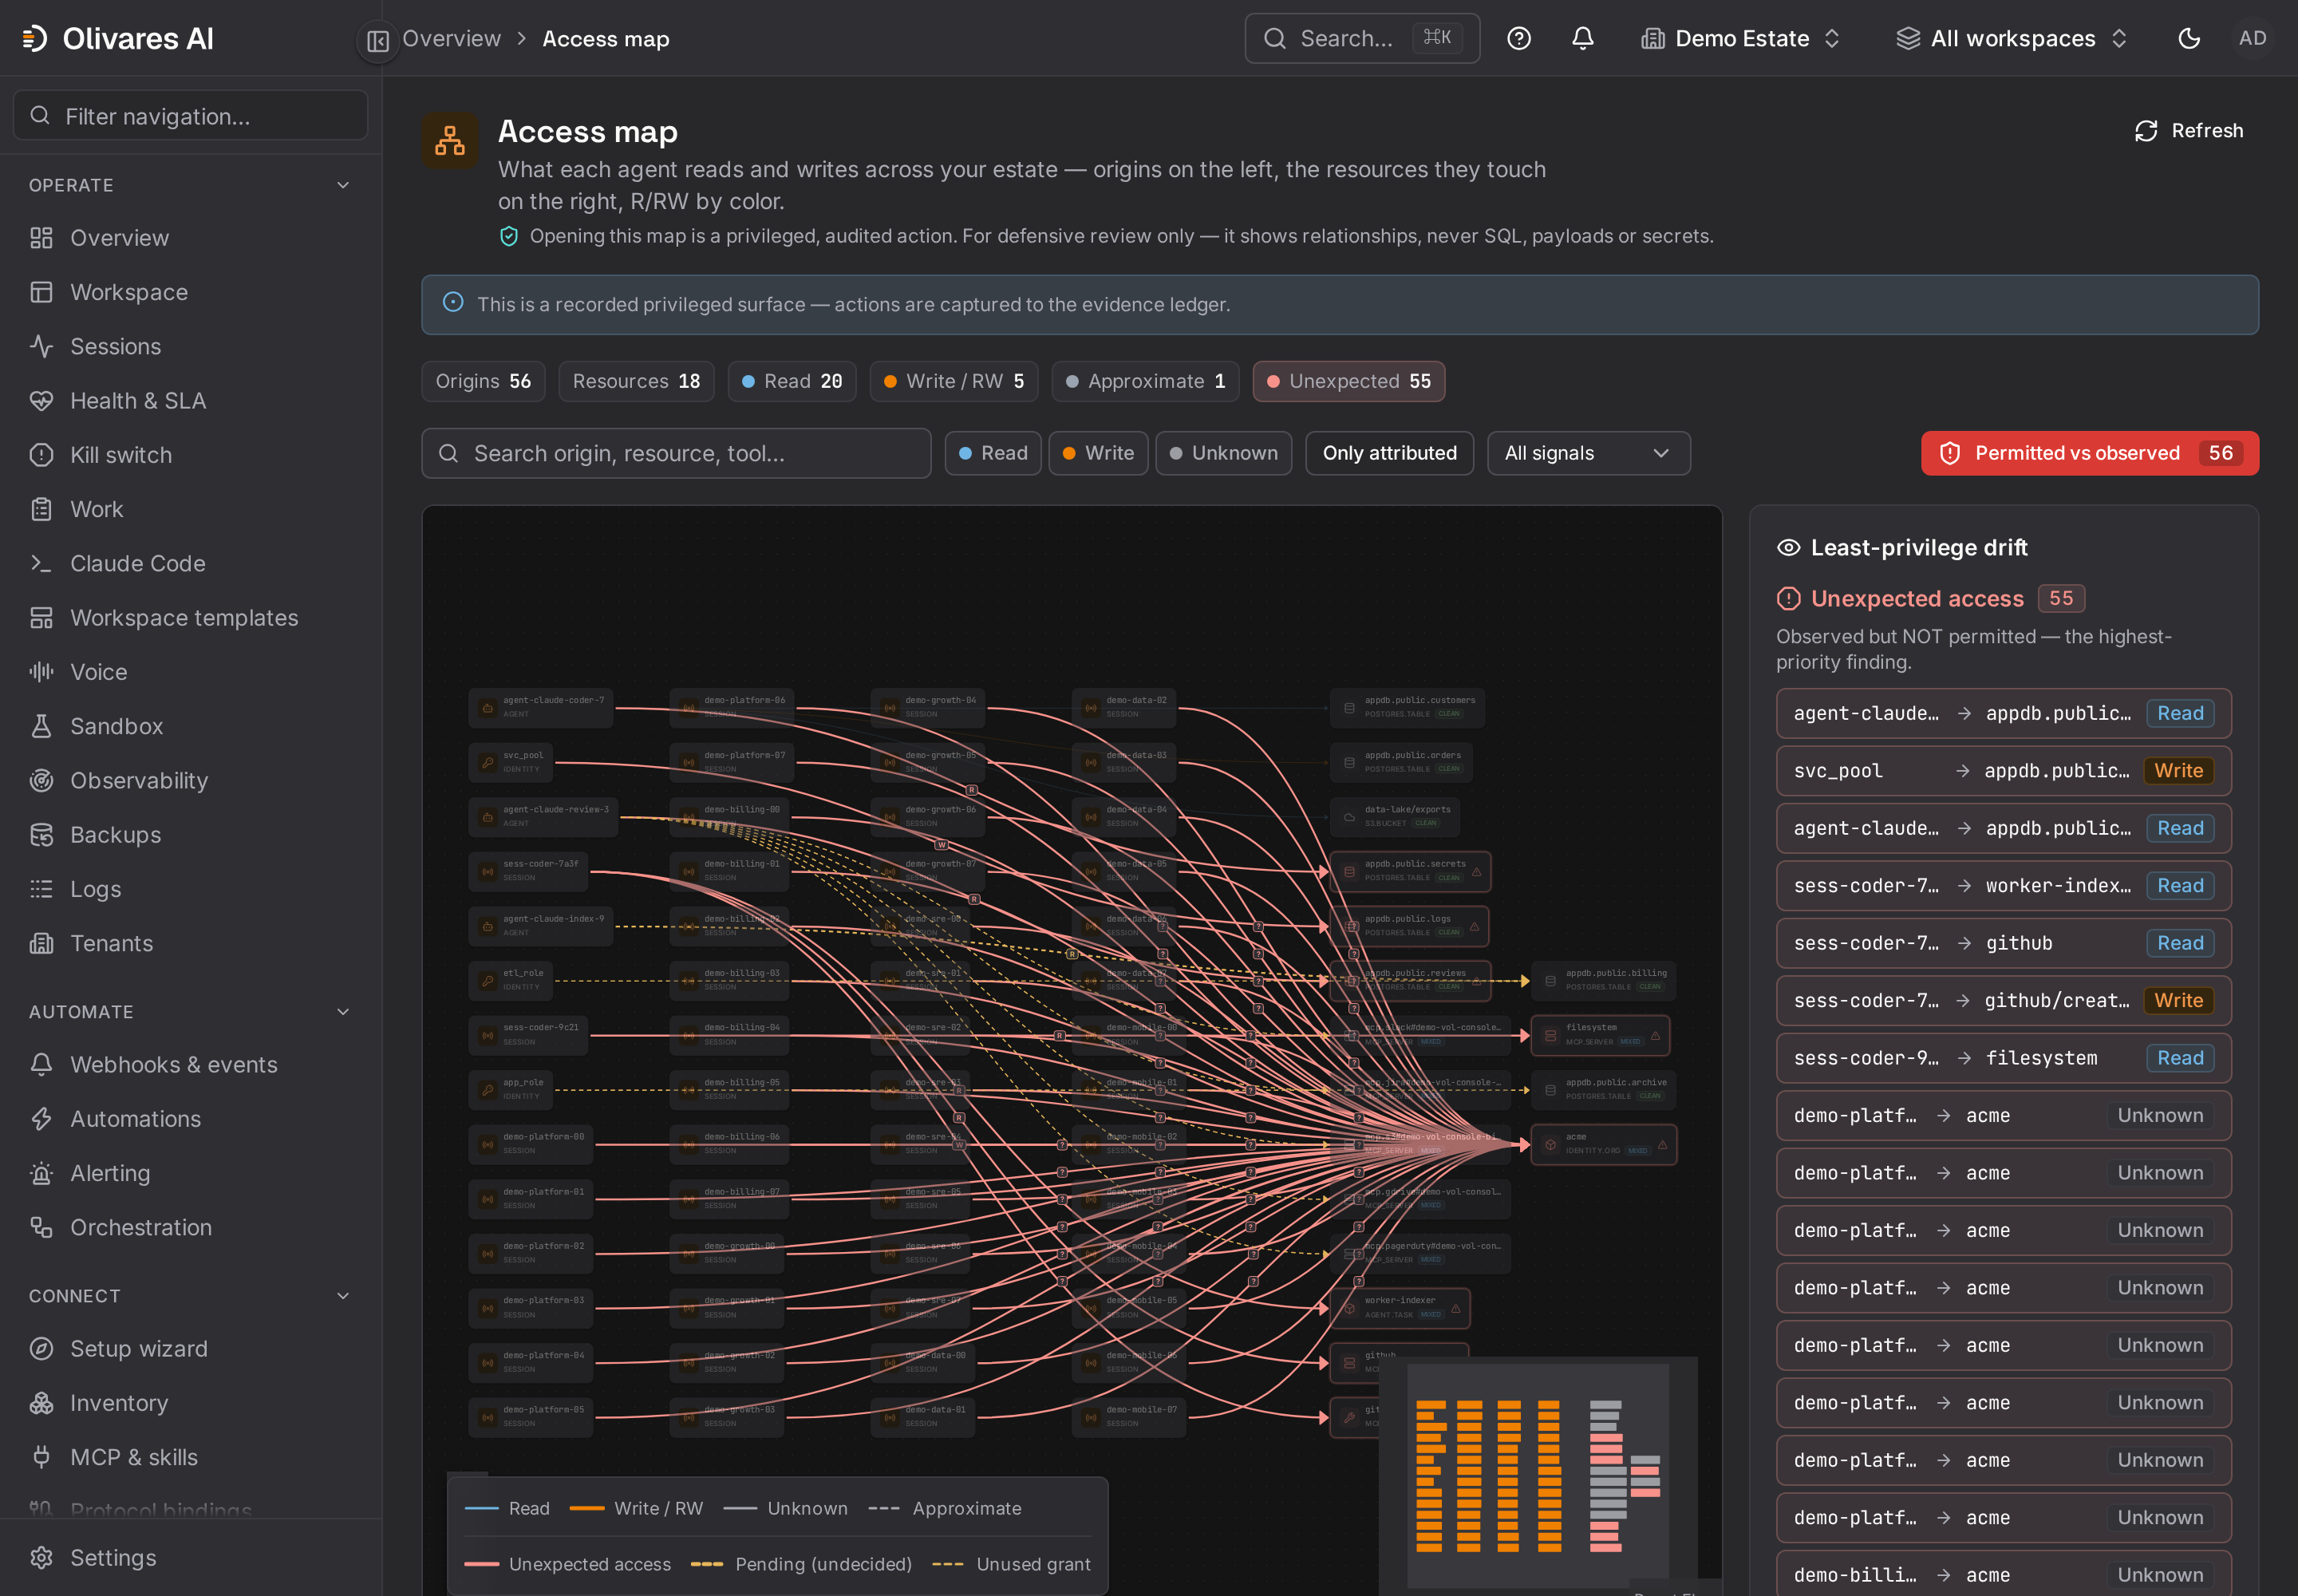
Task: Open Tenants page
Action: pyautogui.click(x=190, y=943)
